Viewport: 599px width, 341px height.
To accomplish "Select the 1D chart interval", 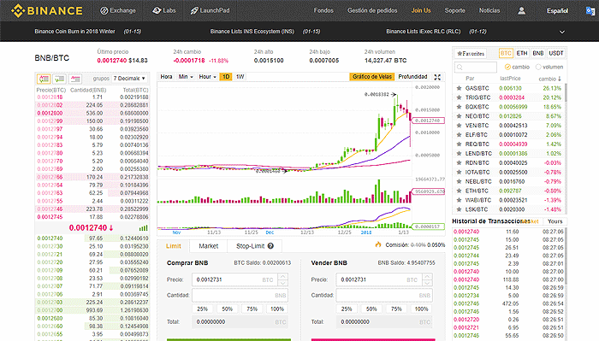I will coord(226,77).
